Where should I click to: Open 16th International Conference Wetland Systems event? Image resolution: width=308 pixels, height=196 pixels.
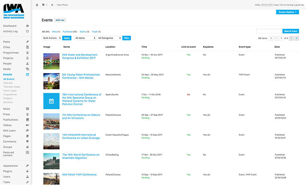point(82,100)
